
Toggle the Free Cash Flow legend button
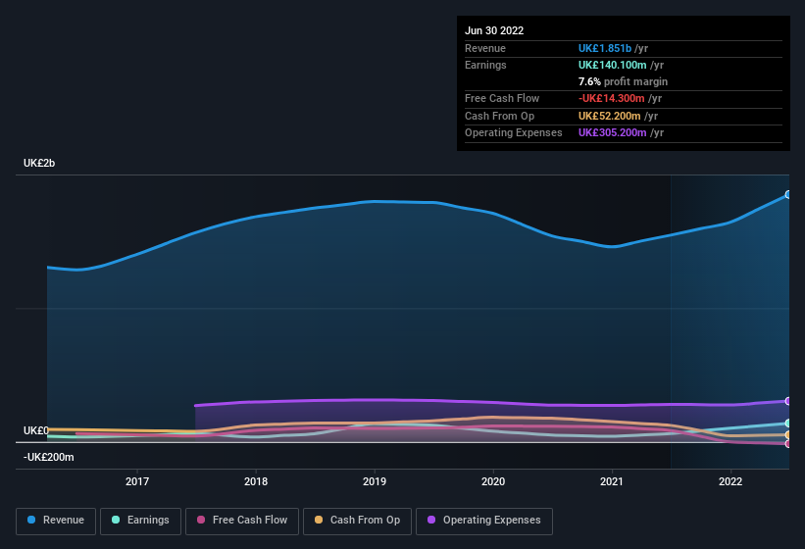pos(242,522)
